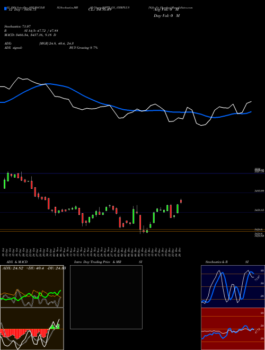Open the empty Intra Day Trading Price panel
The image size is (265, 350).
coord(106,297)
